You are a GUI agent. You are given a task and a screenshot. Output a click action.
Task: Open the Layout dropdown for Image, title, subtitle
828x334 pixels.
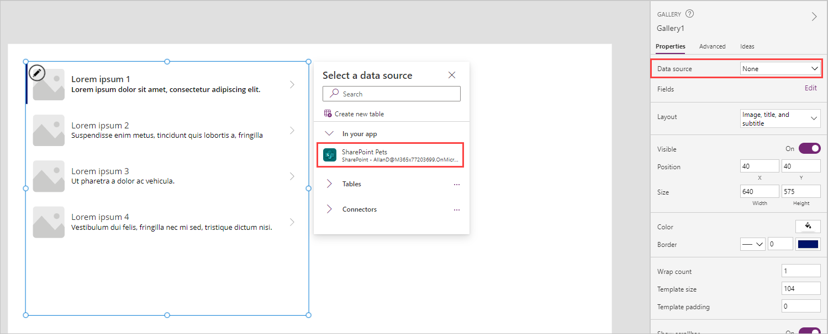[x=779, y=117]
